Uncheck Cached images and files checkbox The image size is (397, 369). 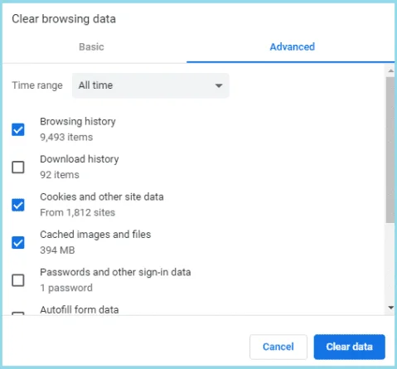click(x=18, y=242)
